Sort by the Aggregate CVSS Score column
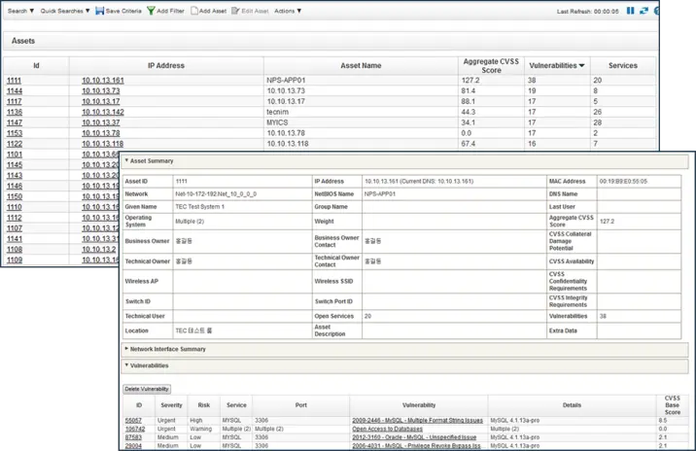Image resolution: width=696 pixels, height=451 pixels. (489, 65)
